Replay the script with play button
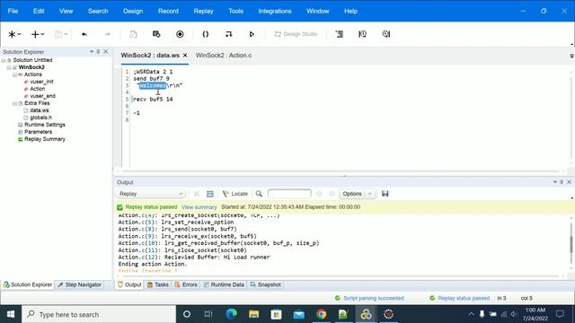 (252, 34)
